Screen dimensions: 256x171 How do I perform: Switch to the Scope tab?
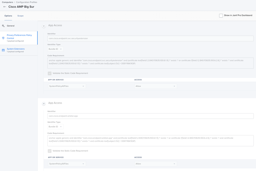(21, 16)
